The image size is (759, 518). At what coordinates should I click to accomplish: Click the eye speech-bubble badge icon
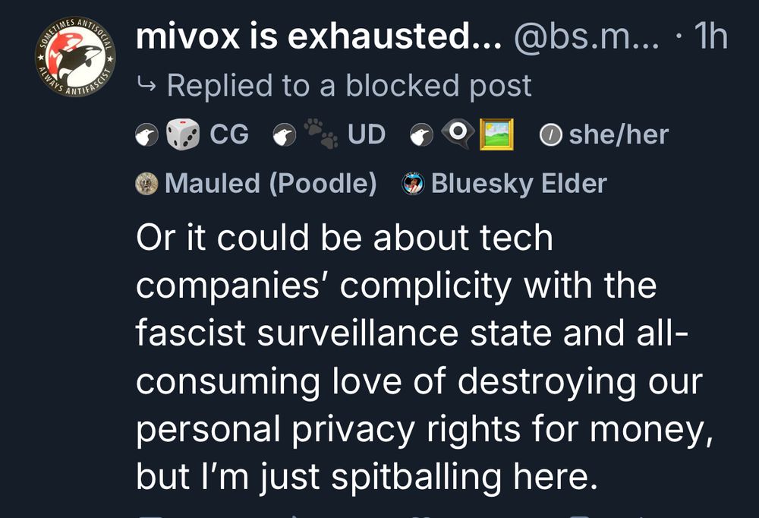pos(458,133)
